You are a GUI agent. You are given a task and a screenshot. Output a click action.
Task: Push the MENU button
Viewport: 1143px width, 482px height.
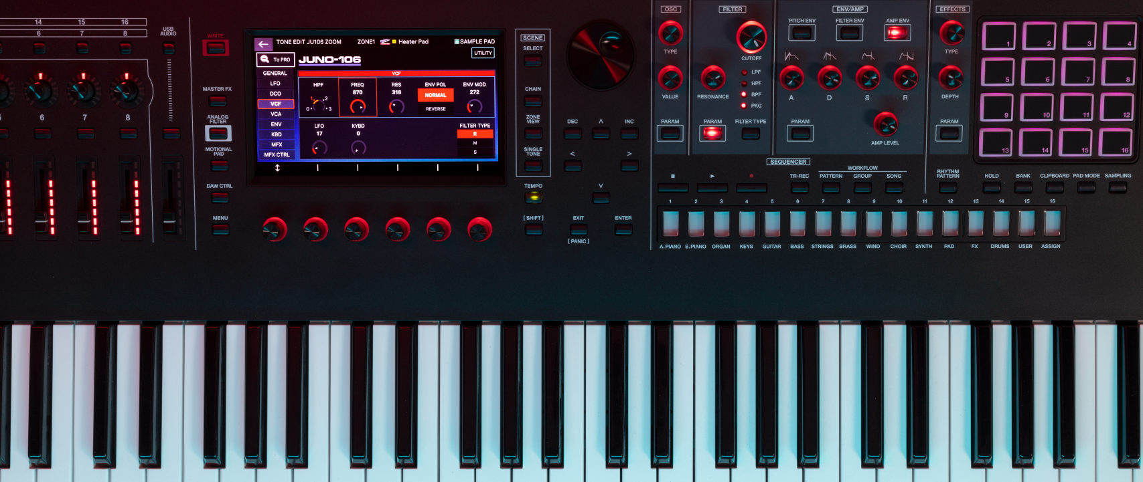pyautogui.click(x=220, y=230)
